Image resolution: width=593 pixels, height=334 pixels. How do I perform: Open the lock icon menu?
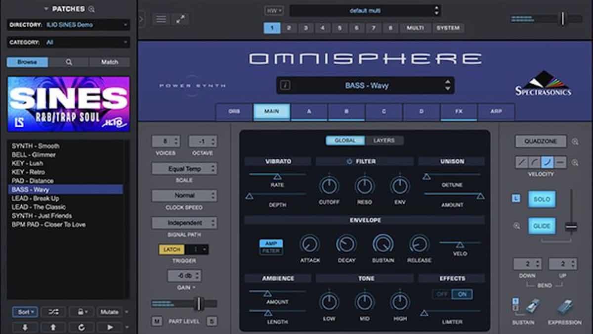(x=81, y=312)
